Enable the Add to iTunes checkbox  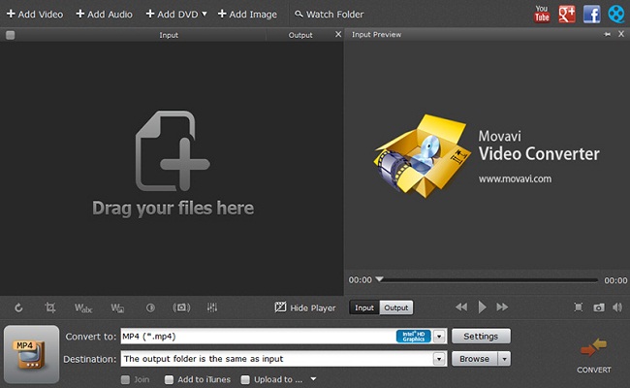click(170, 379)
